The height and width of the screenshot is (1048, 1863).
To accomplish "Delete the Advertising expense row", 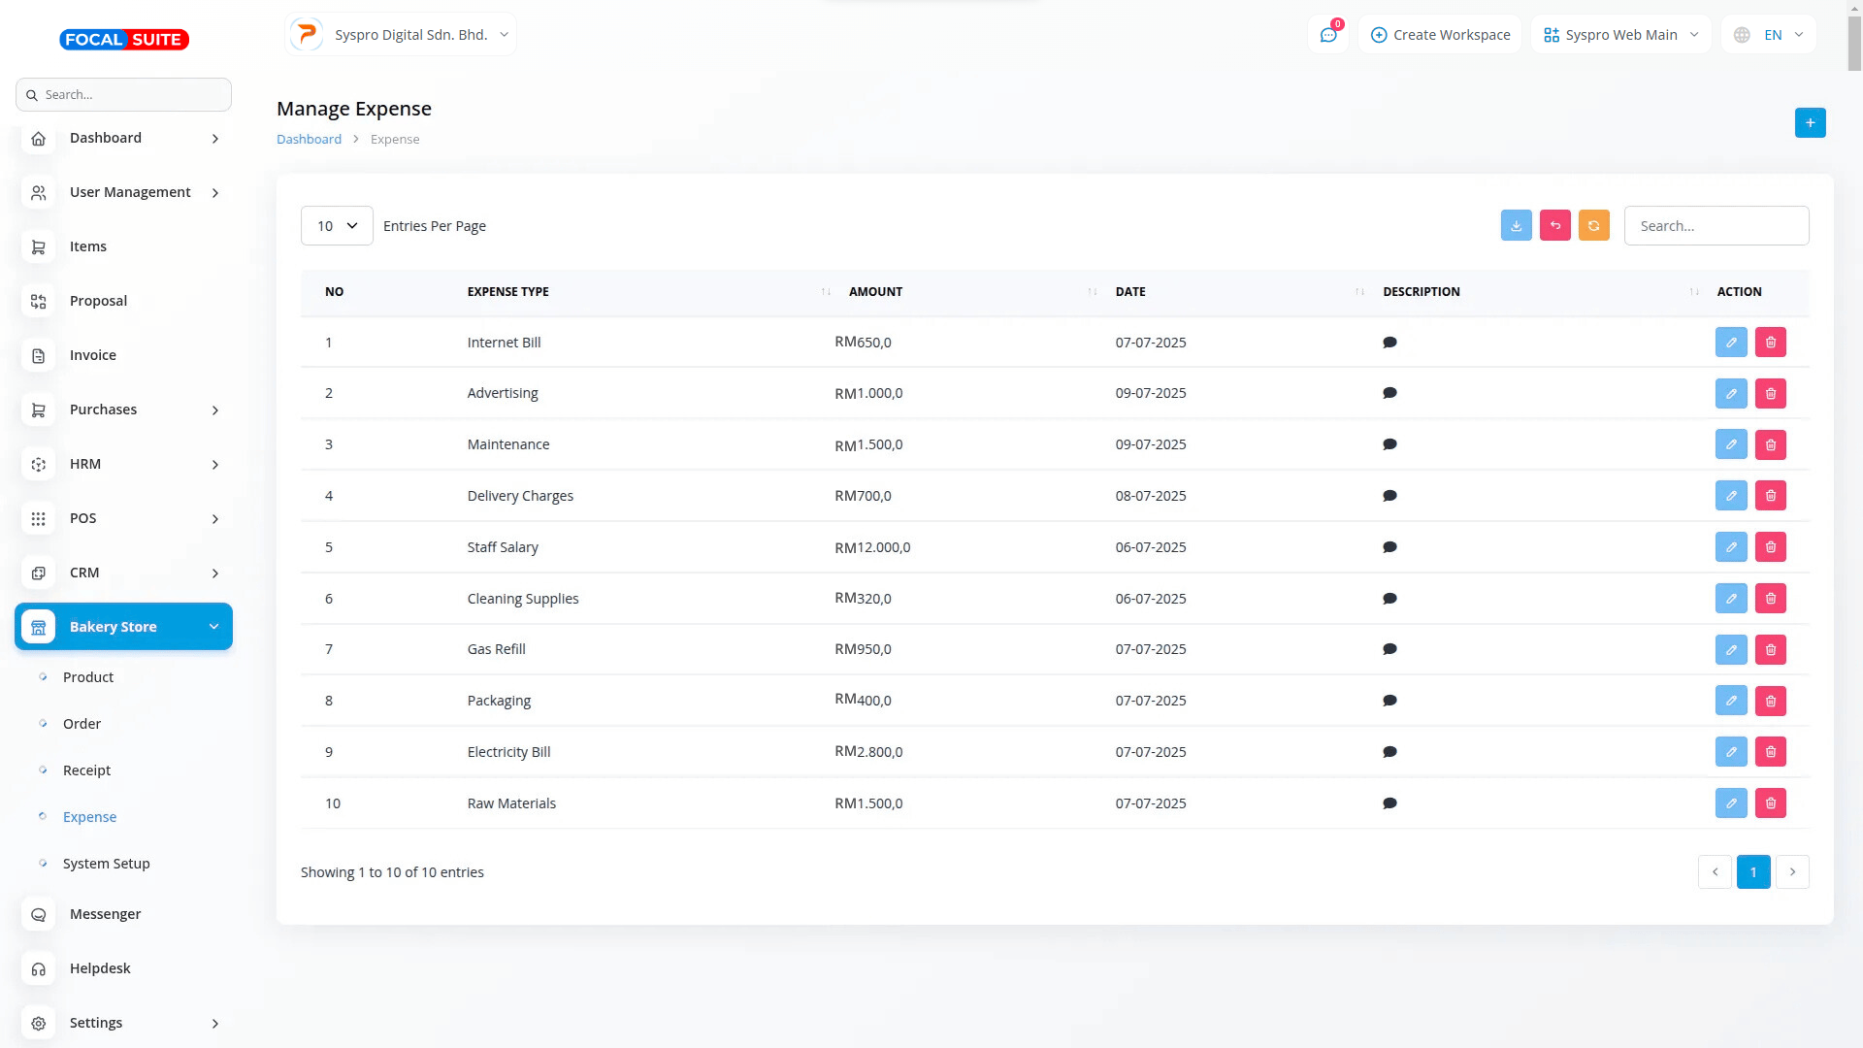I will [1770, 394].
